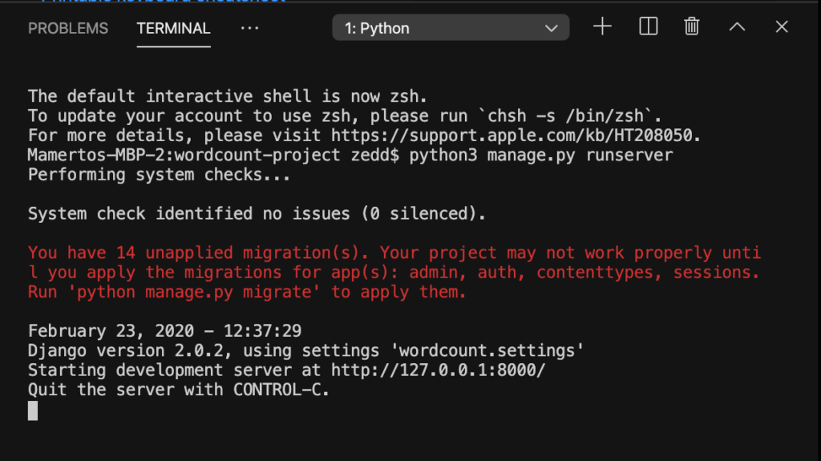821x461 pixels.
Task: Open the PROBLEMS panel tab
Action: (x=68, y=28)
